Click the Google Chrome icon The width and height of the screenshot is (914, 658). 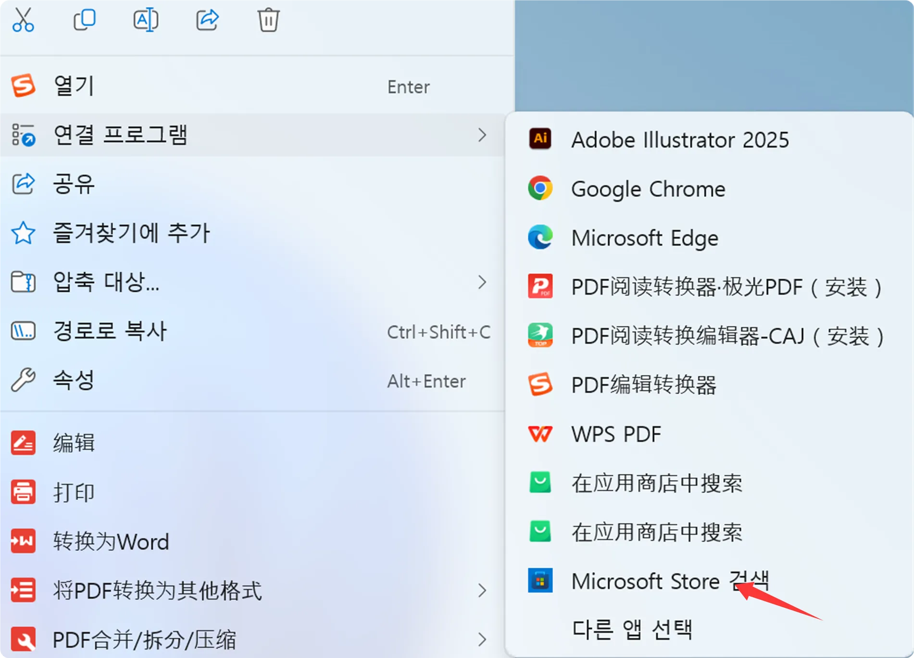540,188
